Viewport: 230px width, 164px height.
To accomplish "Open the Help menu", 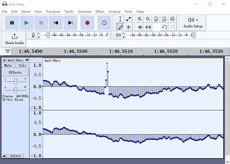I will click(x=140, y=12).
